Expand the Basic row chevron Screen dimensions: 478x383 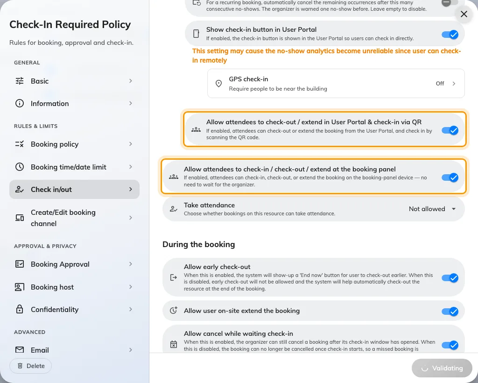(x=131, y=81)
